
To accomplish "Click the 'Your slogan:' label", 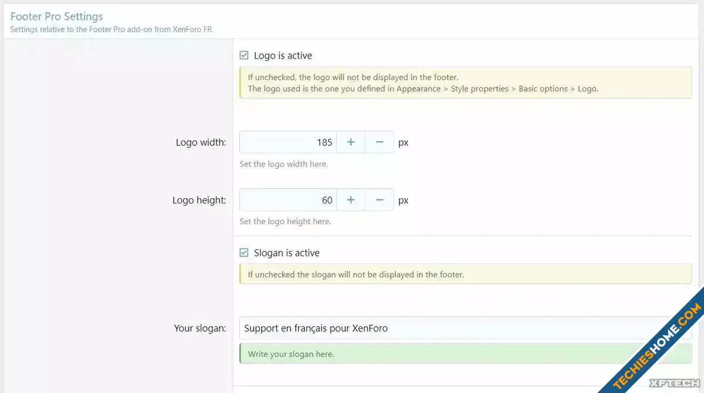I will coord(200,328).
